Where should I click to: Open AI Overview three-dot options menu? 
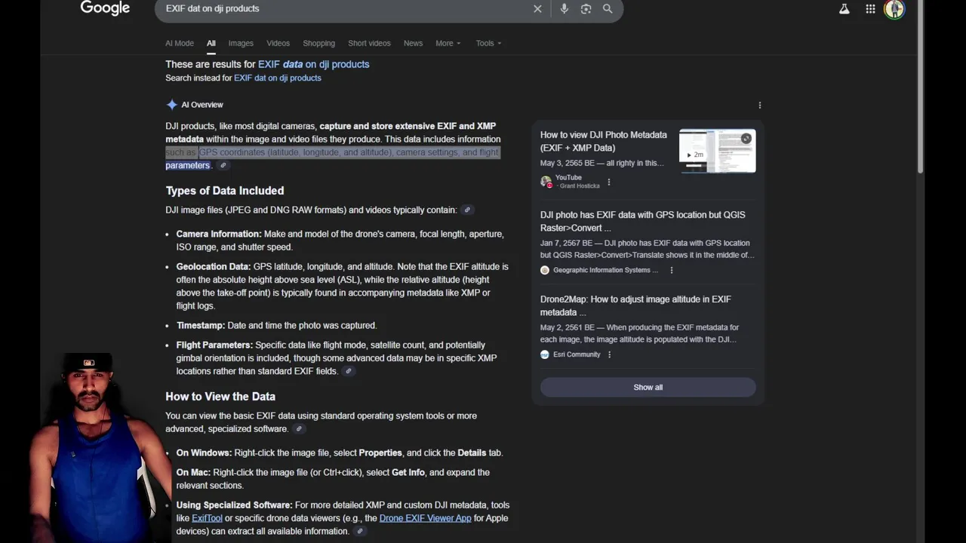pyautogui.click(x=760, y=105)
